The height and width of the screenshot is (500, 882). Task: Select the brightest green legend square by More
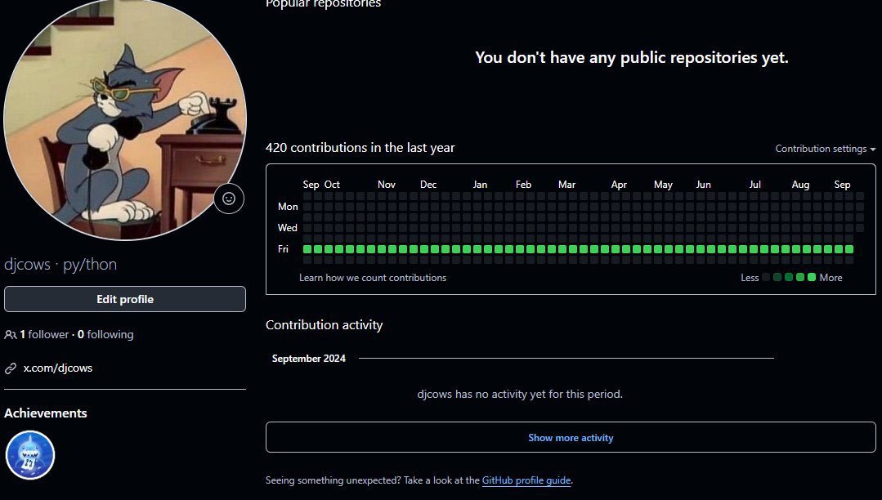(x=811, y=277)
